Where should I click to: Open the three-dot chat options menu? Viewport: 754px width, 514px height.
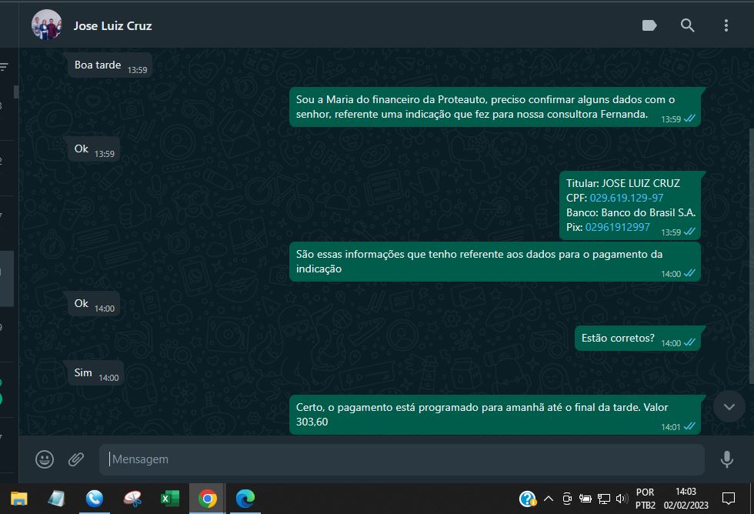click(726, 25)
